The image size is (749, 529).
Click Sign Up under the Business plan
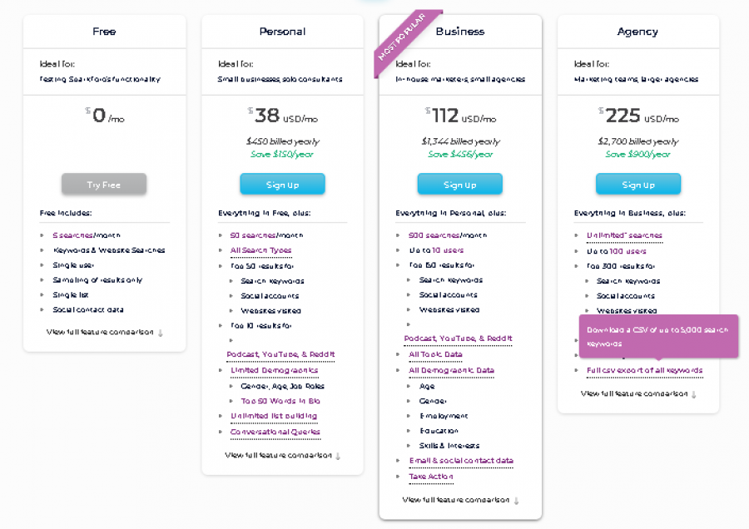[459, 184]
